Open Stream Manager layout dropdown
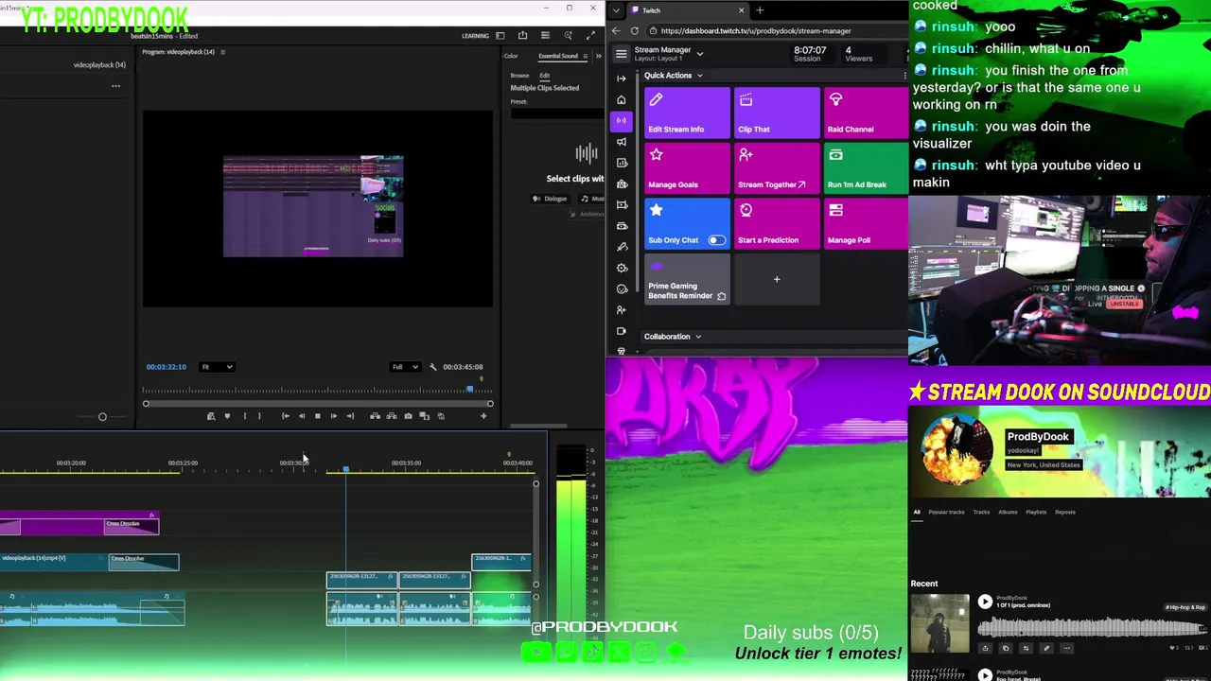Screen dimensions: 1211x681 tap(700, 54)
